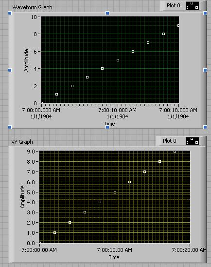Click the Waveform Graph Y-axis value 6
Image resolution: width=211 pixels, height=267 pixels.
35,52
